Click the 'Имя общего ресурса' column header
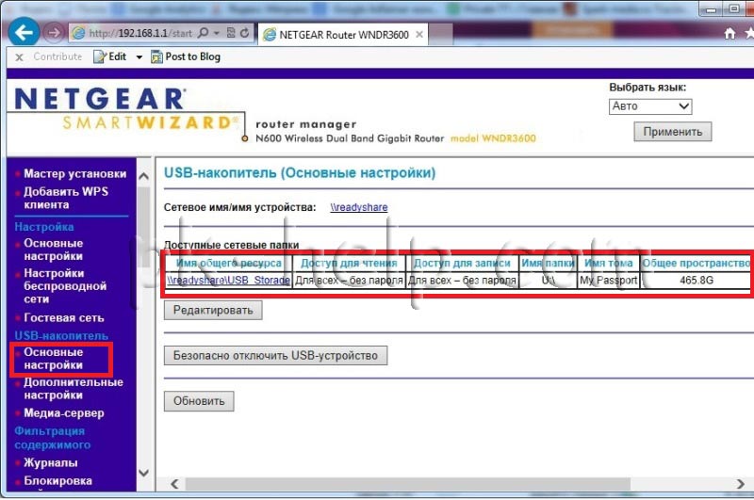The image size is (754, 500). pos(228,263)
